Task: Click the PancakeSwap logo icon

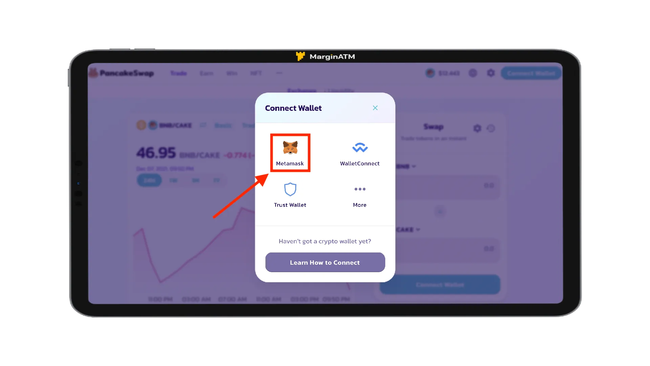Action: (92, 73)
